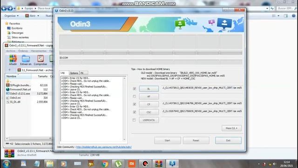Viewport: 298px width, 168px height.
Task: Toggle the Explorer preview pane icon
Action: 285,16
